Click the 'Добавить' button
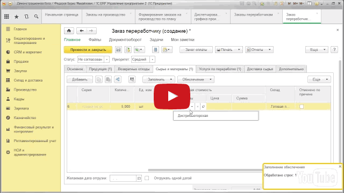 coord(80,79)
